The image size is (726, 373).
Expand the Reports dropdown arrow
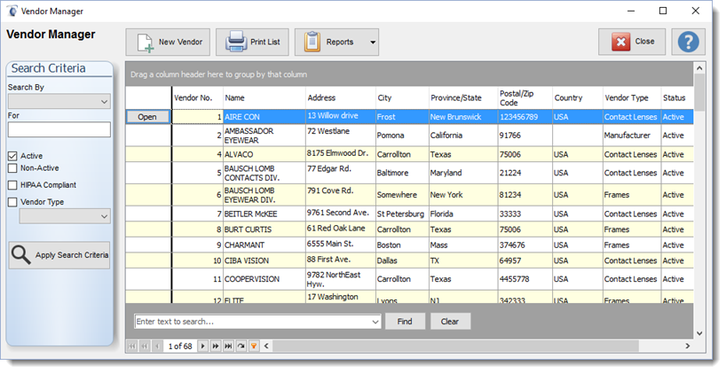pos(373,42)
